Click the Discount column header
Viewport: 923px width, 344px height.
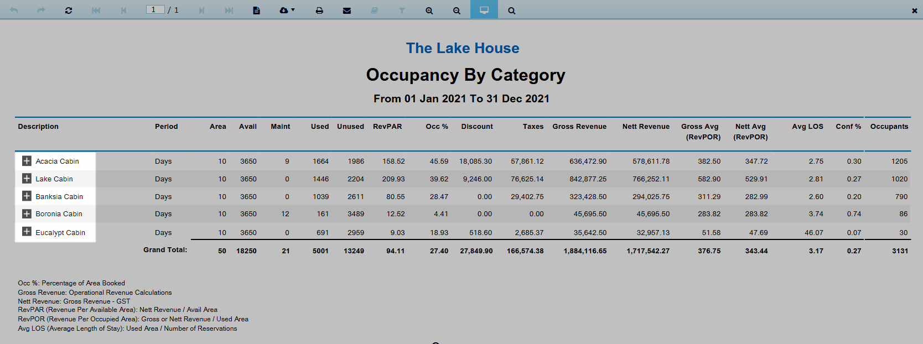(x=477, y=127)
